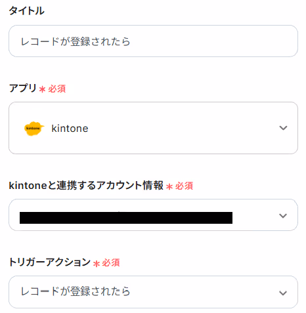The image size is (306, 313).
Task: Click the red asterisk next to アプリ
Action: pos(42,89)
